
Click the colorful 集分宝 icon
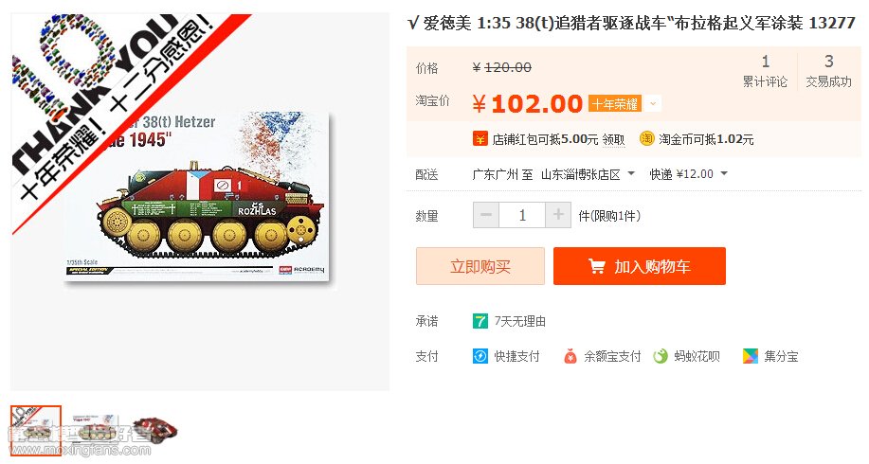pyautogui.click(x=751, y=356)
